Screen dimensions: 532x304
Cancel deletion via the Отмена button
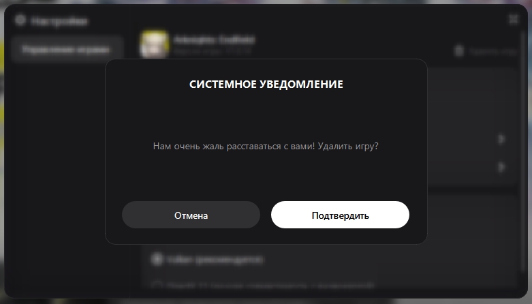[191, 215]
